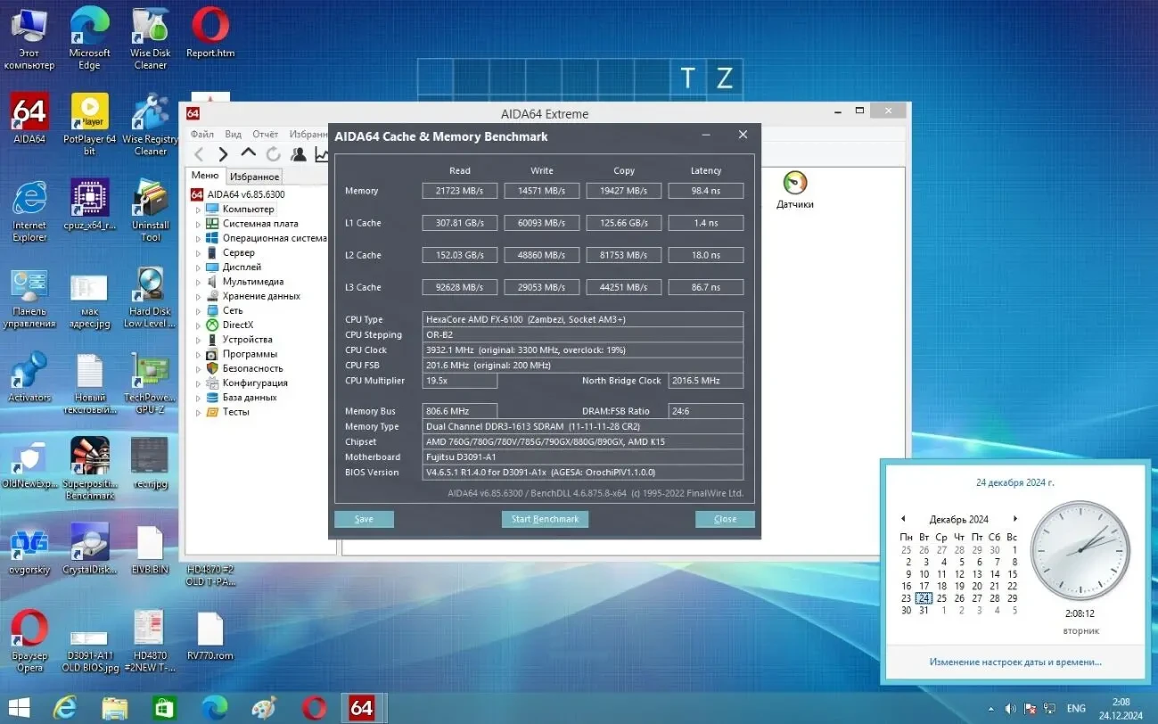This screenshot has width=1158, height=724.
Task: Select the report wizard person icon in toolbar
Action: 298,152
